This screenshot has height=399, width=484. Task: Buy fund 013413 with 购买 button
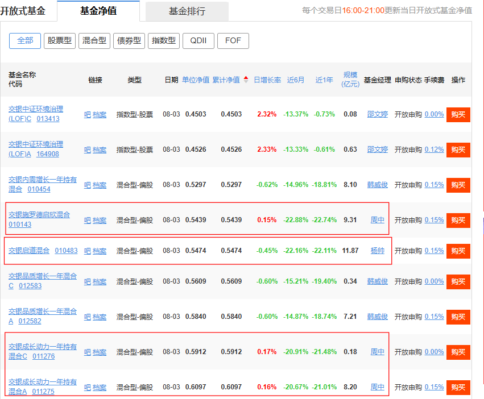458,115
